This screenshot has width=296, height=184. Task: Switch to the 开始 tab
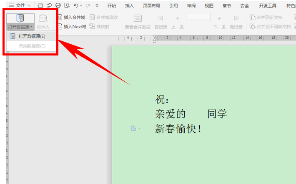pyautogui.click(x=112, y=6)
